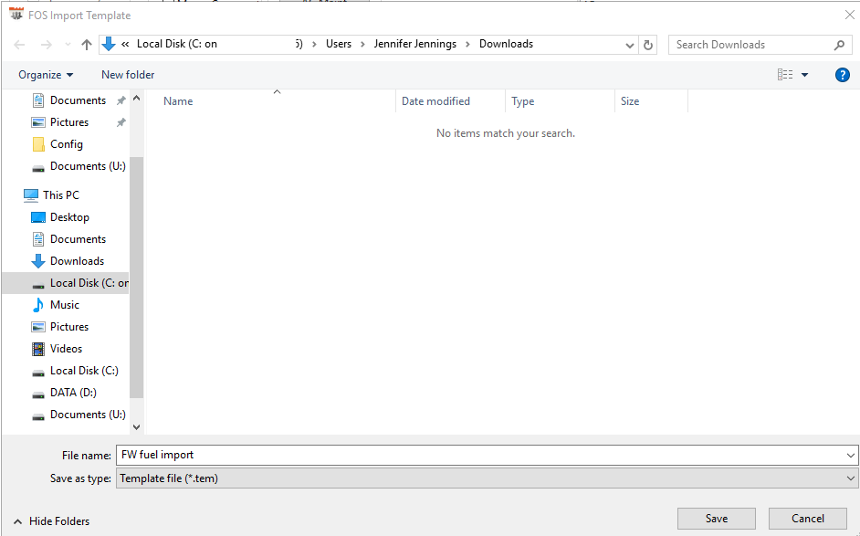Click the view layout icon

pos(785,75)
